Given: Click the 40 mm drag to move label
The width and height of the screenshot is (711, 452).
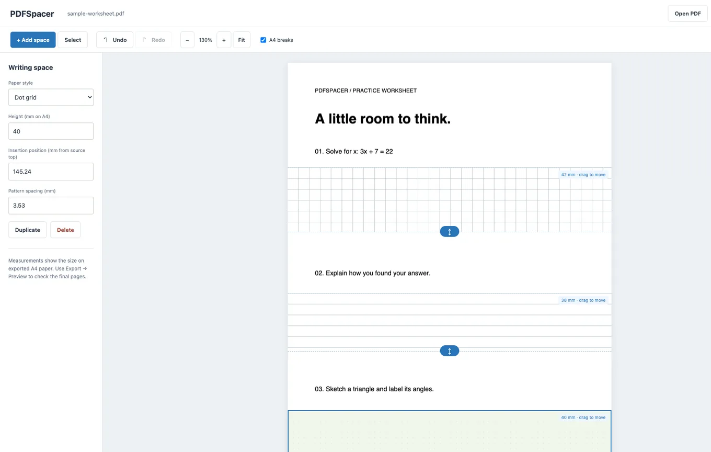Looking at the screenshot, I should tap(583, 417).
